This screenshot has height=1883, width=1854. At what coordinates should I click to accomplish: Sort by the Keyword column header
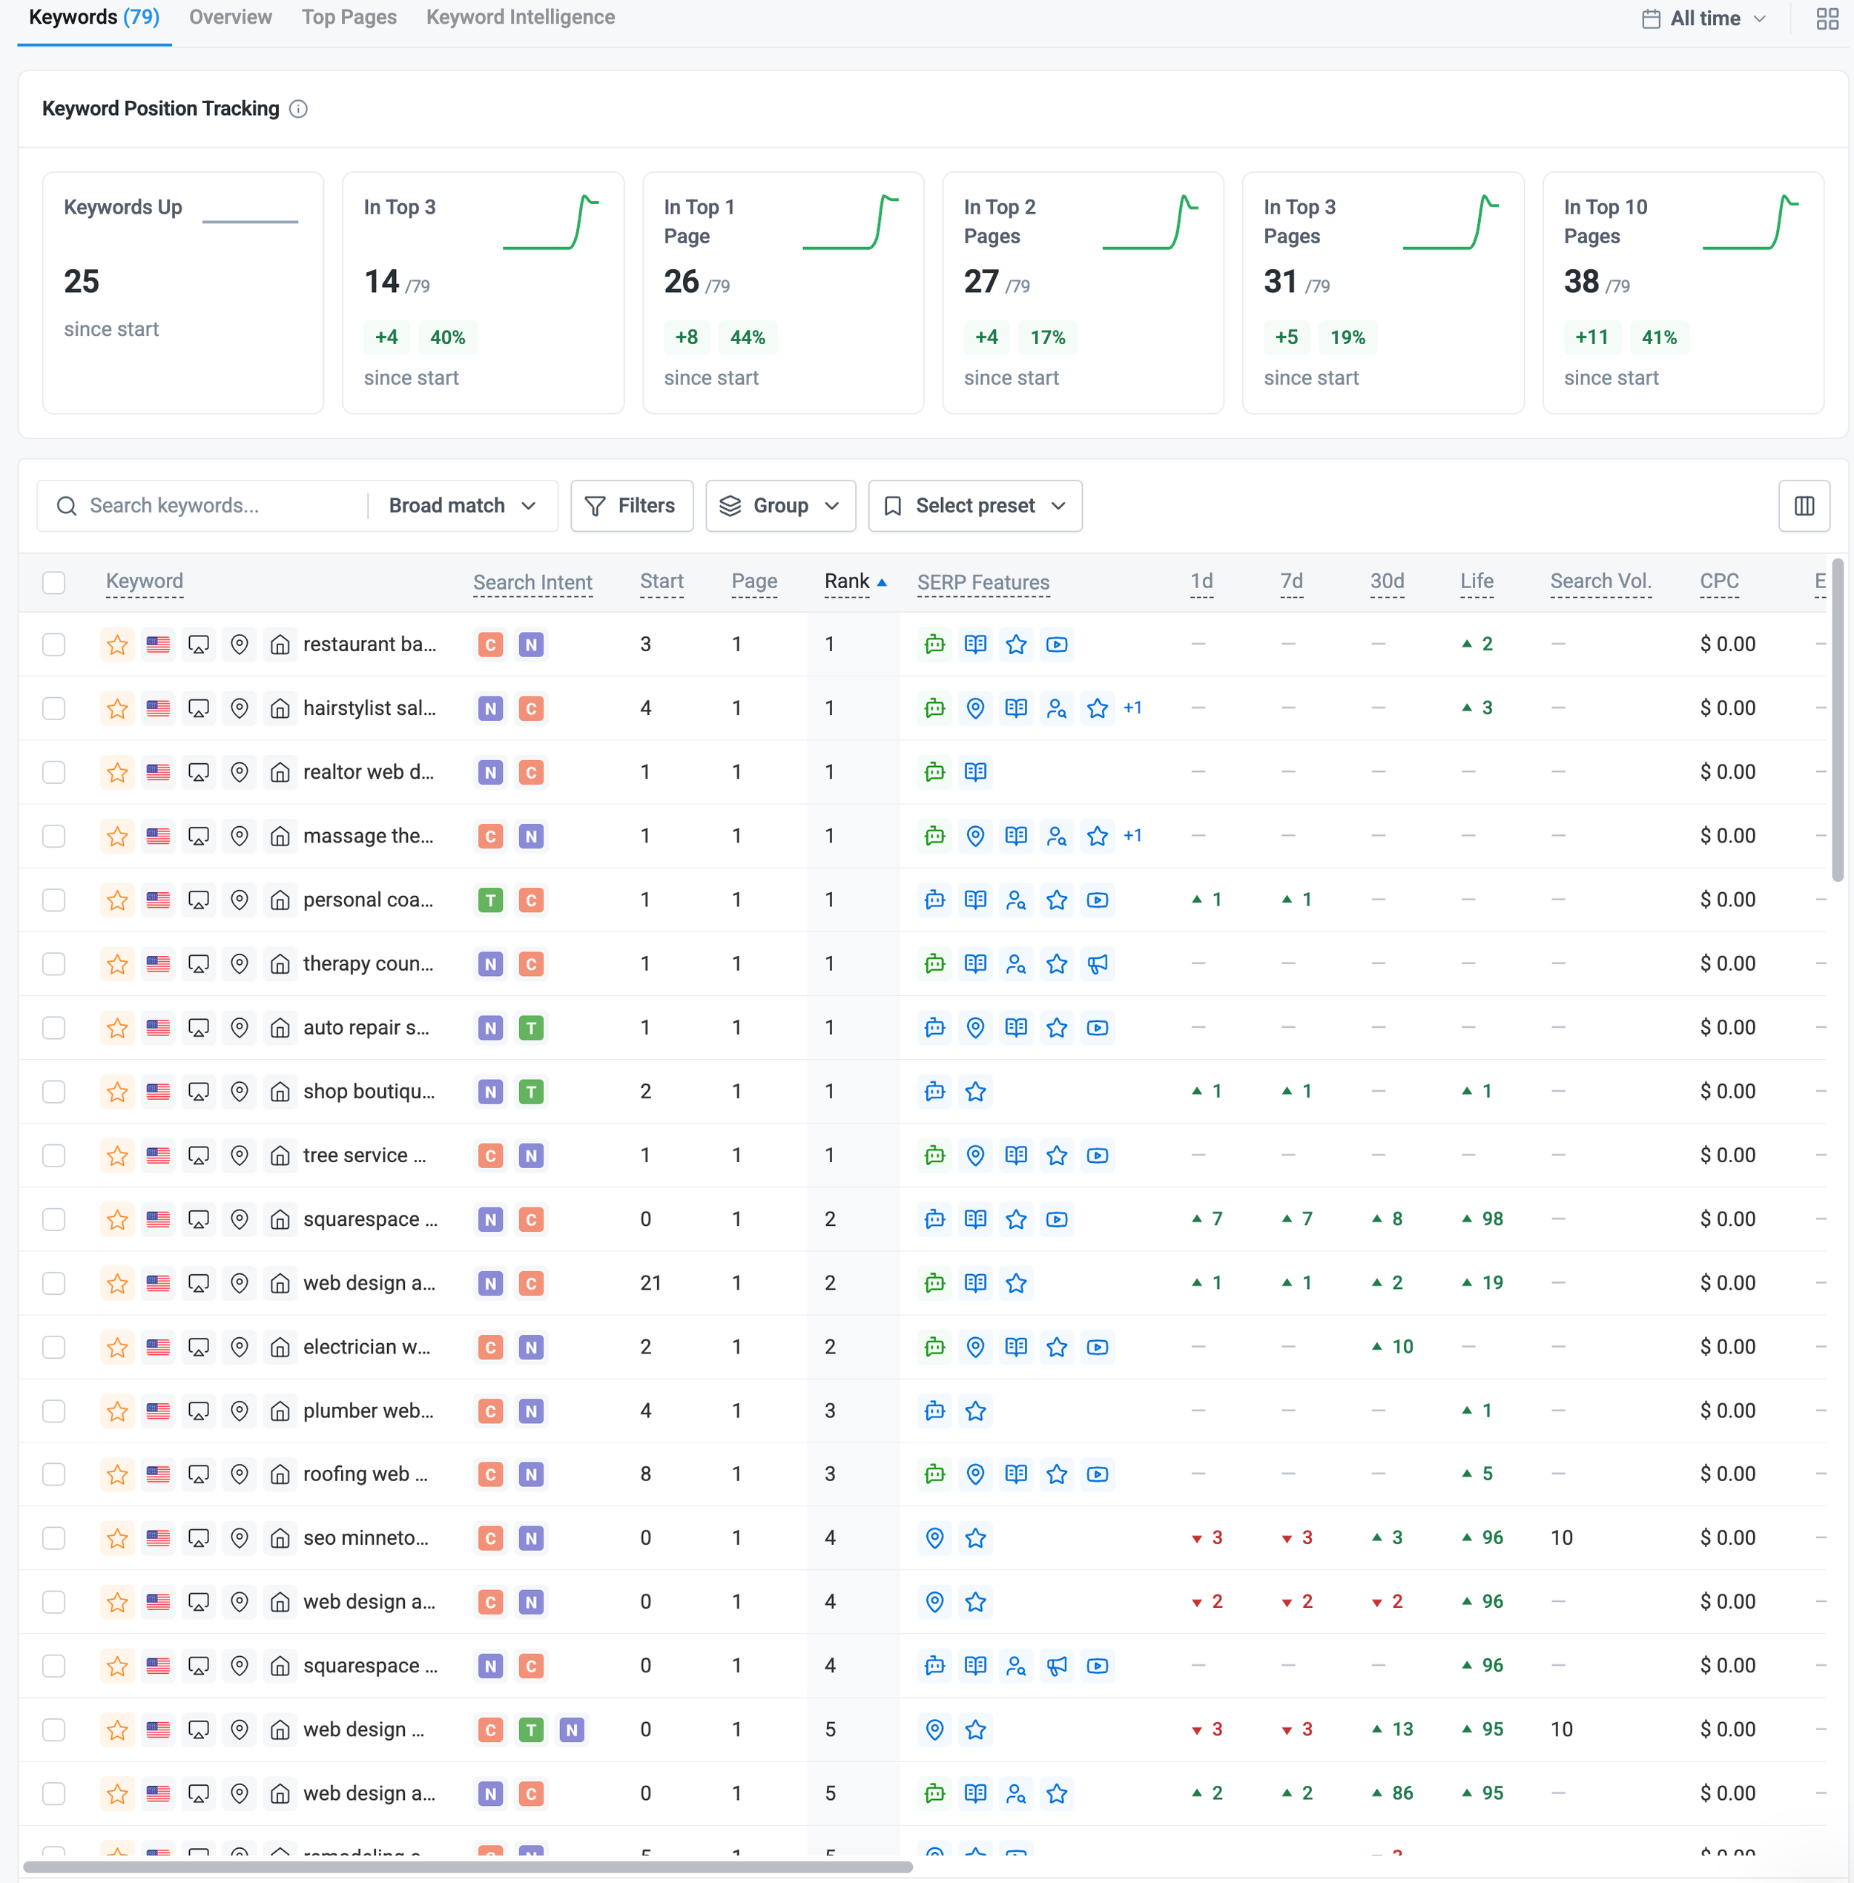pyautogui.click(x=144, y=581)
